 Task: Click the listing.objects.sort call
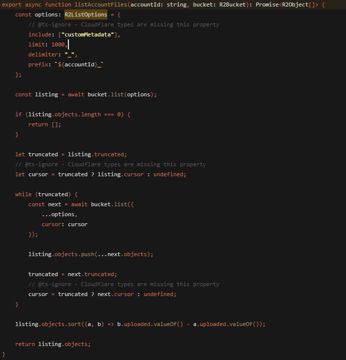(x=140, y=324)
